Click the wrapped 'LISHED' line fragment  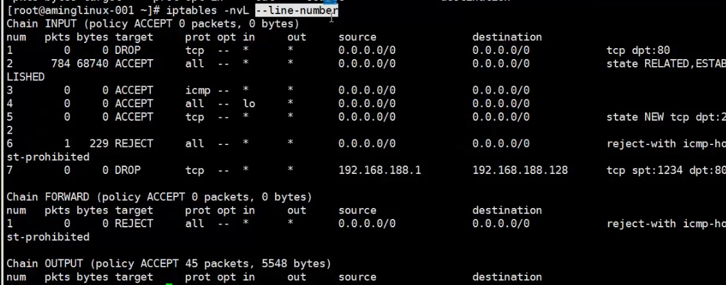[x=26, y=77]
